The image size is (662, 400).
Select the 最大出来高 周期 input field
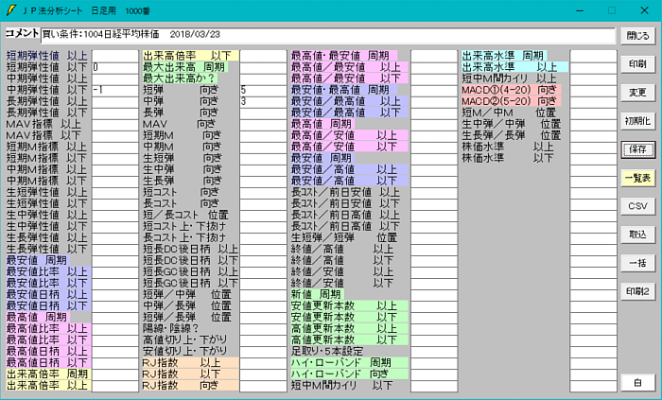[264, 67]
